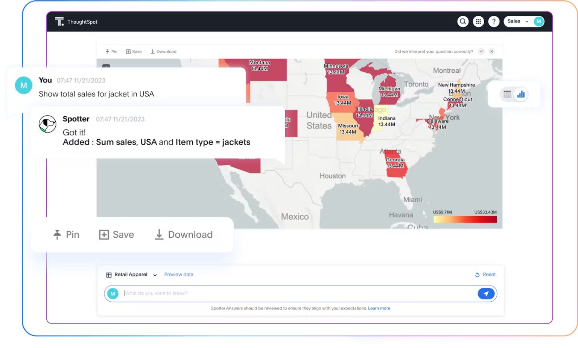Click the send arrow in the question box

[486, 293]
